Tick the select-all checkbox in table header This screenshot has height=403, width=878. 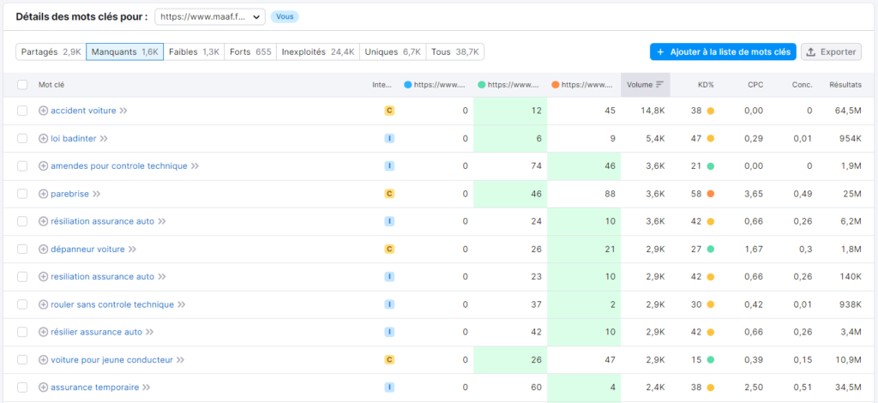(x=22, y=85)
